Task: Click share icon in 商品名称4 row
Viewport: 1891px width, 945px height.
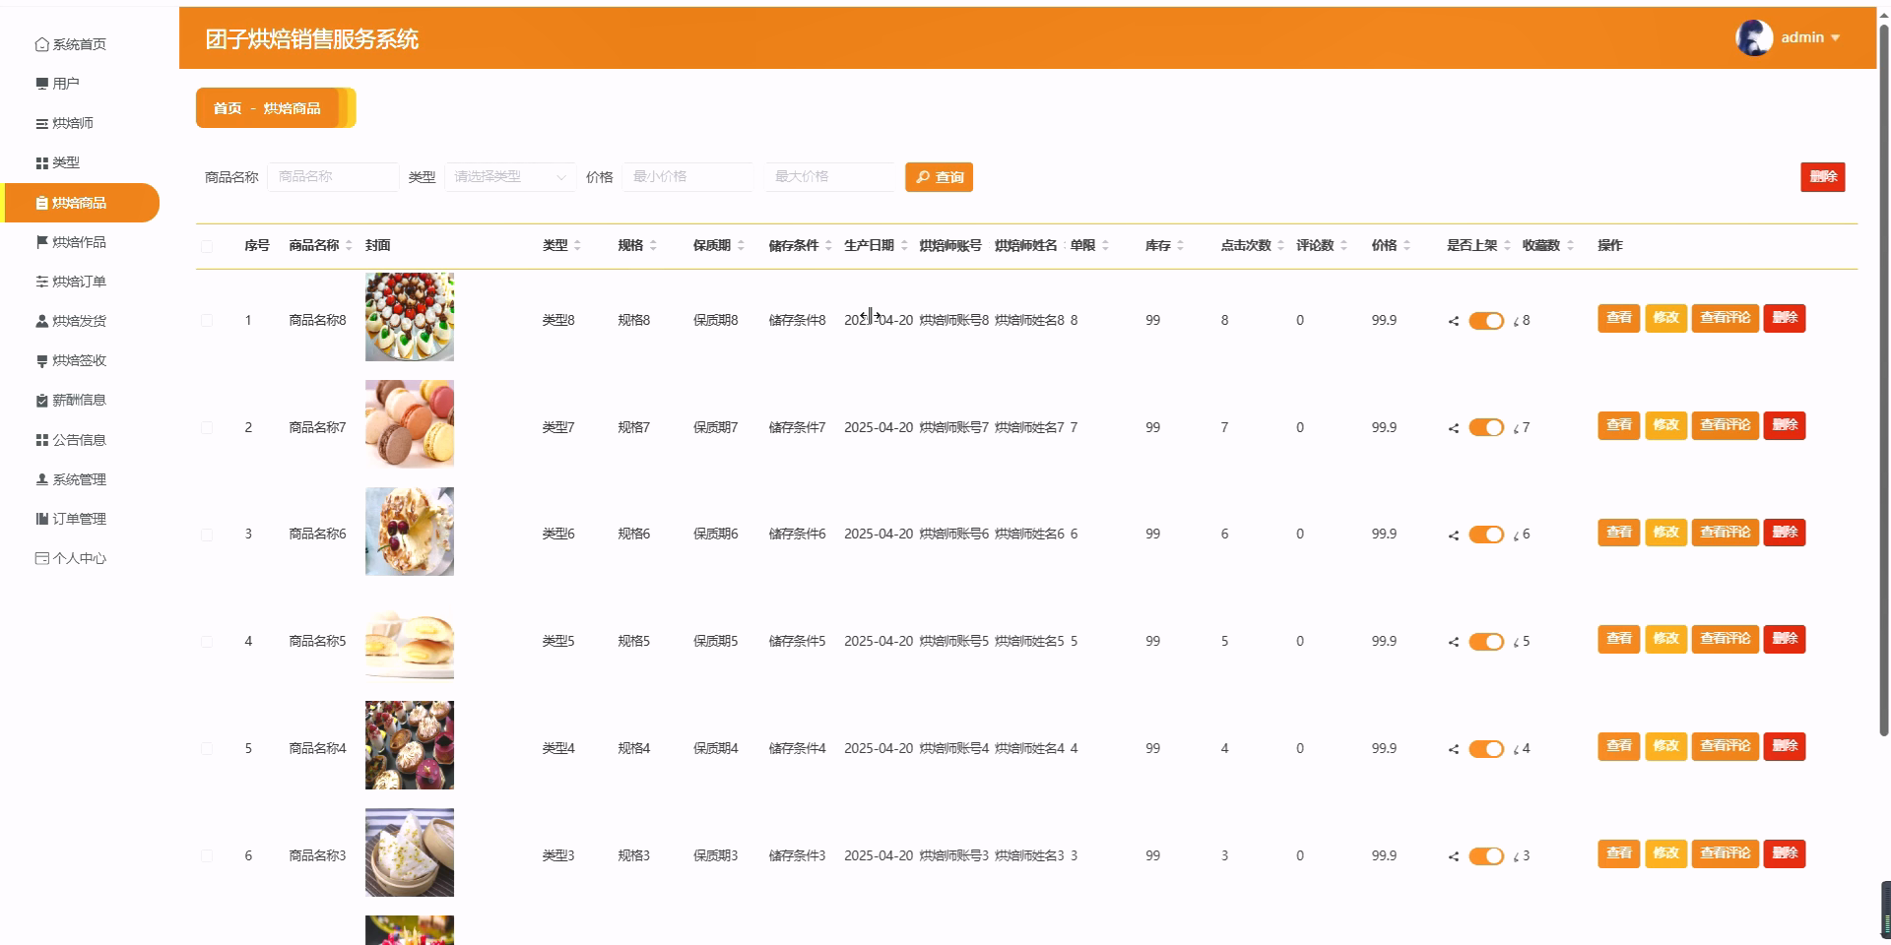Action: (x=1454, y=749)
